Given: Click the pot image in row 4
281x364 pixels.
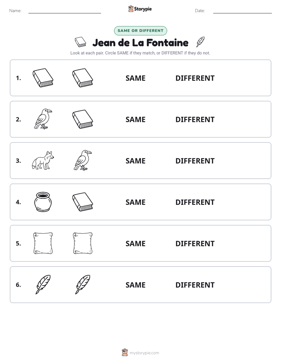Looking at the screenshot, I should pyautogui.click(x=43, y=202).
